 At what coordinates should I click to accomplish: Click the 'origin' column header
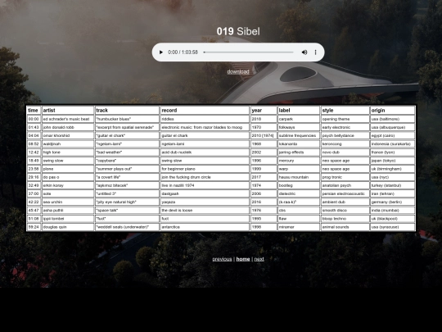(392, 110)
